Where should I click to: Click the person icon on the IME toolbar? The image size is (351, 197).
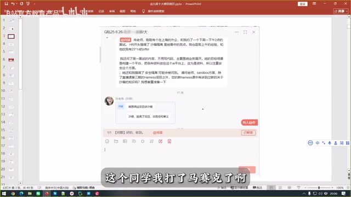tap(336, 143)
